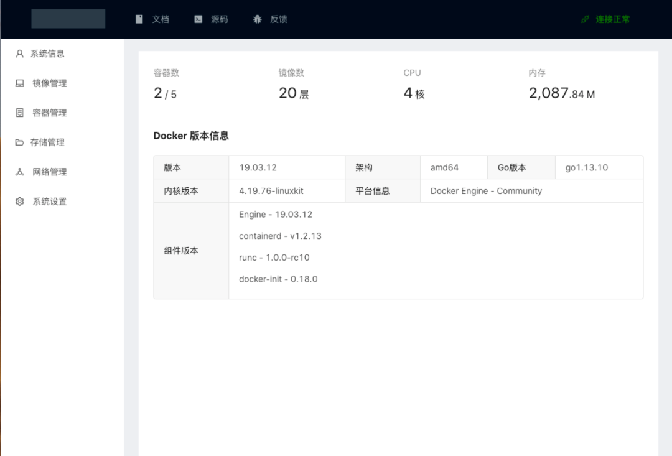This screenshot has width=672, height=456.
Task: Open 存储管理 via the folder icon
Action: pyautogui.click(x=19, y=142)
